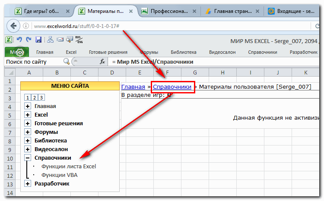
Task: Follow 'Главная' breadcrumb link
Action: [133, 87]
